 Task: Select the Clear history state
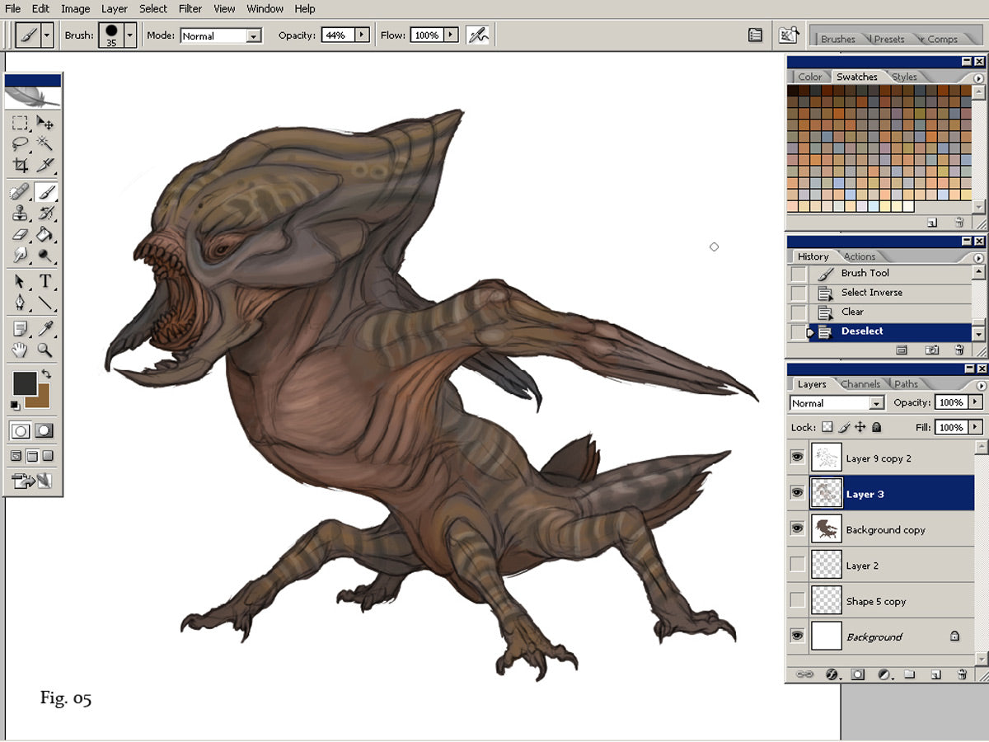[x=852, y=312]
